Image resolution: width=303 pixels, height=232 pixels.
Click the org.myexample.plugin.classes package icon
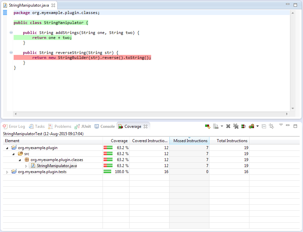click(27, 159)
